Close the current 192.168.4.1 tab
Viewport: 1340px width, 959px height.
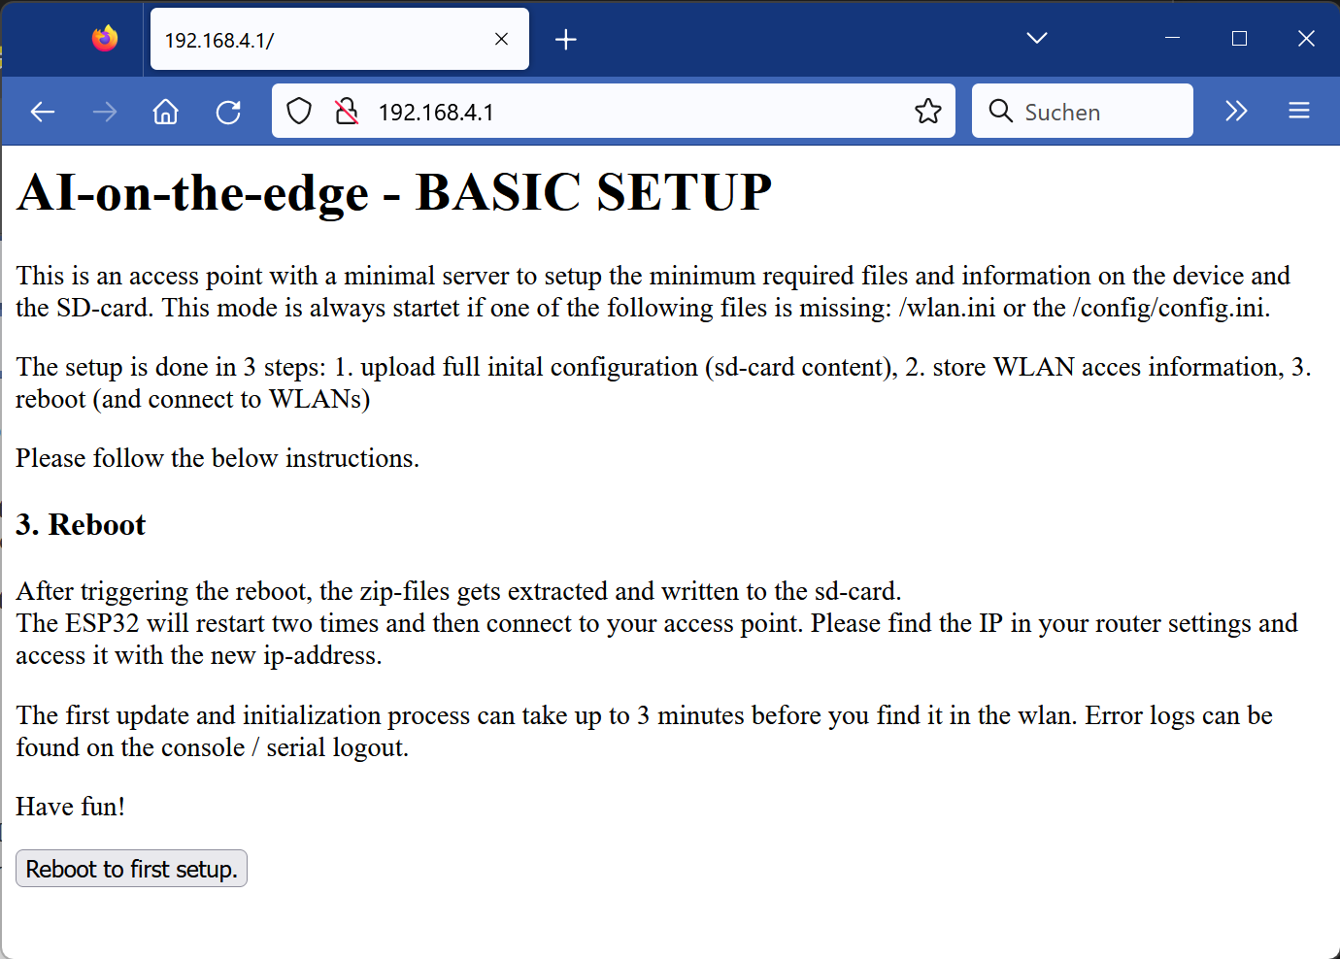501,39
